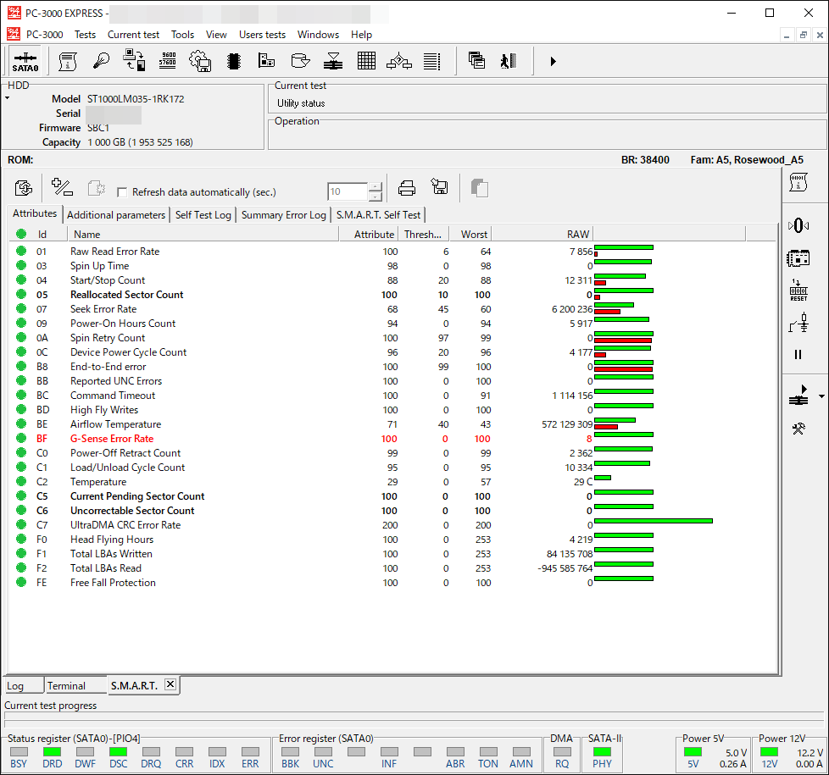Click the zero with arrows icon in sidebar
829x775 pixels.
(x=798, y=225)
